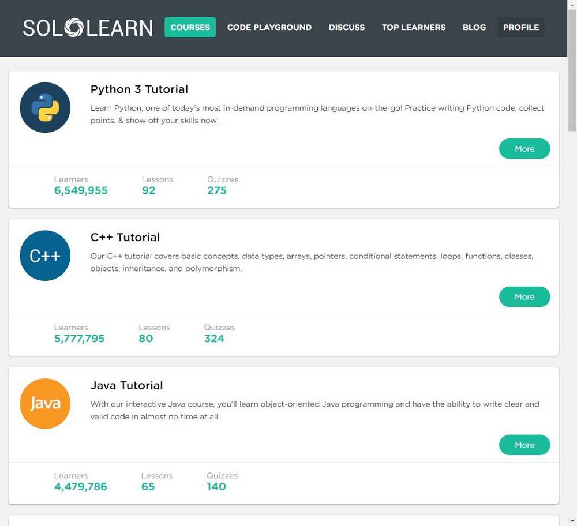
Task: Open the Blog page
Action: tap(474, 27)
